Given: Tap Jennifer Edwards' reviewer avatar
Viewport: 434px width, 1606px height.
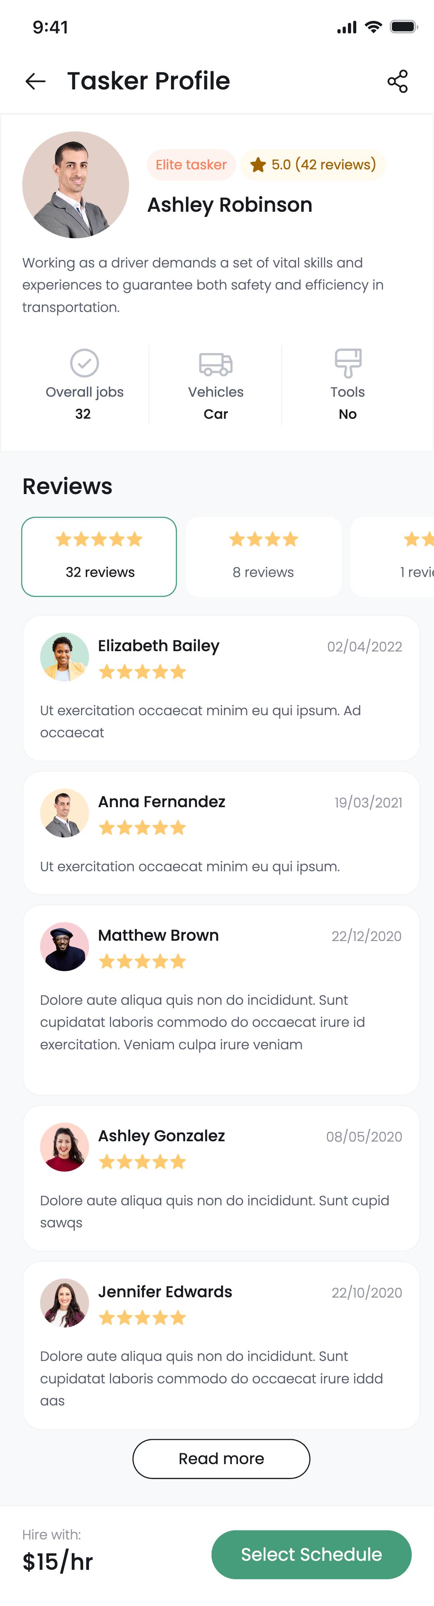Looking at the screenshot, I should point(64,1303).
